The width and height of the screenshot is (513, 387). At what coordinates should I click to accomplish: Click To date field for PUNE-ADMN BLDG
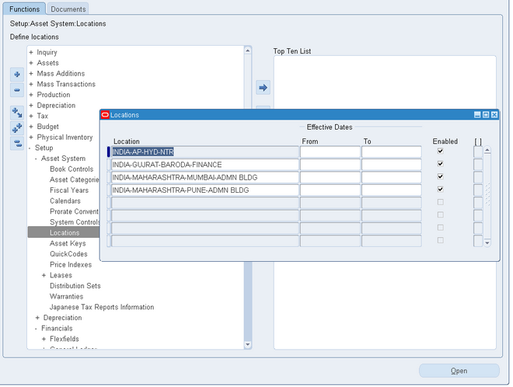392,190
